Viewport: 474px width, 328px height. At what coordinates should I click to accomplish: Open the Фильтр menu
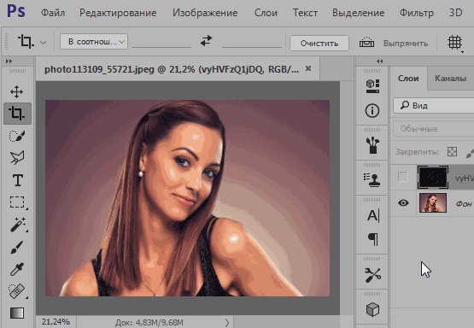click(x=416, y=13)
